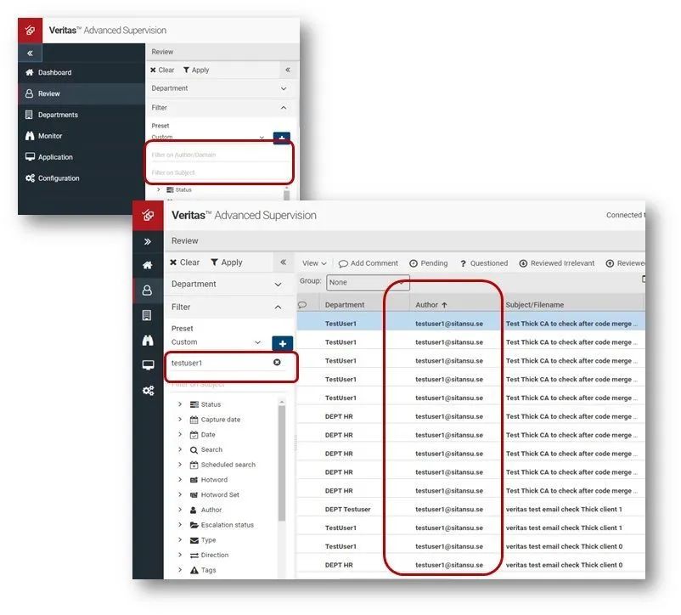This screenshot has width=681, height=615.
Task: Click the Veritas logo in front window
Action: click(148, 215)
